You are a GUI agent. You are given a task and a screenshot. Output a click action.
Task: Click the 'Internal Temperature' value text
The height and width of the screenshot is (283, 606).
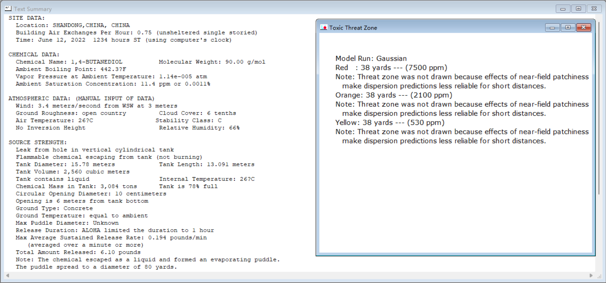click(207, 179)
